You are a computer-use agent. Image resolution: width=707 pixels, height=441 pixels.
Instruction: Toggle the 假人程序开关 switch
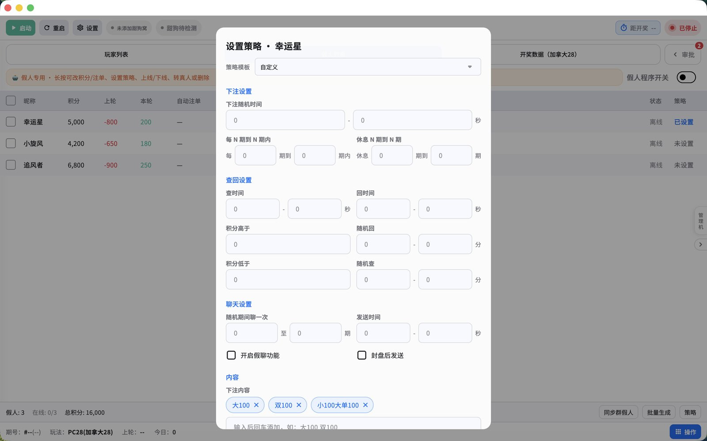686,77
